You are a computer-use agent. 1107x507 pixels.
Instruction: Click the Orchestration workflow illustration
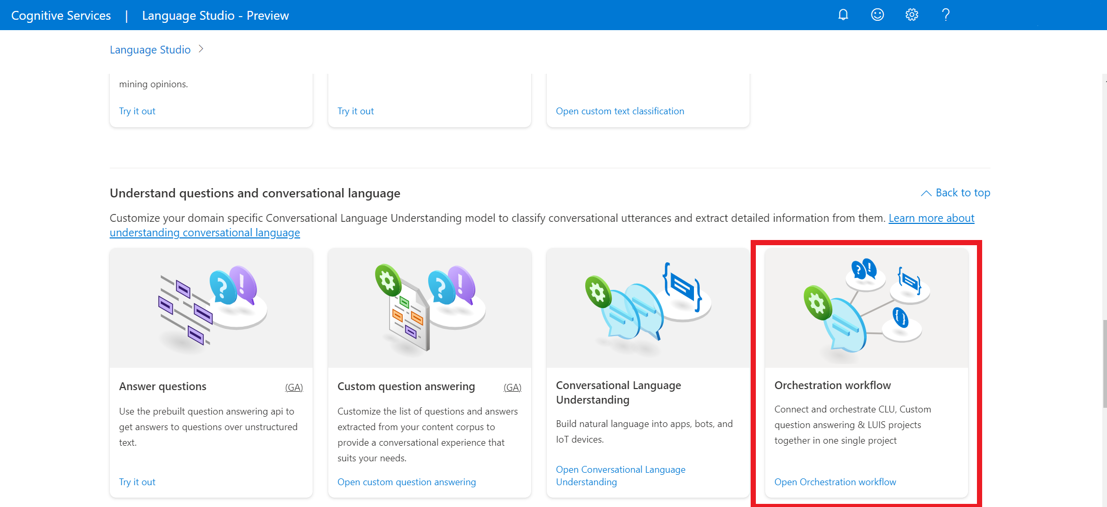tap(867, 308)
